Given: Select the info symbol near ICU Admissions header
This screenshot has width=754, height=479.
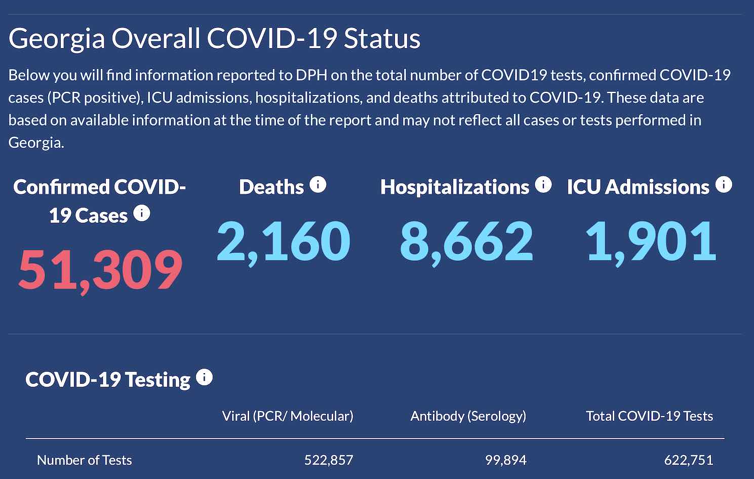Looking at the screenshot, I should coord(723,184).
